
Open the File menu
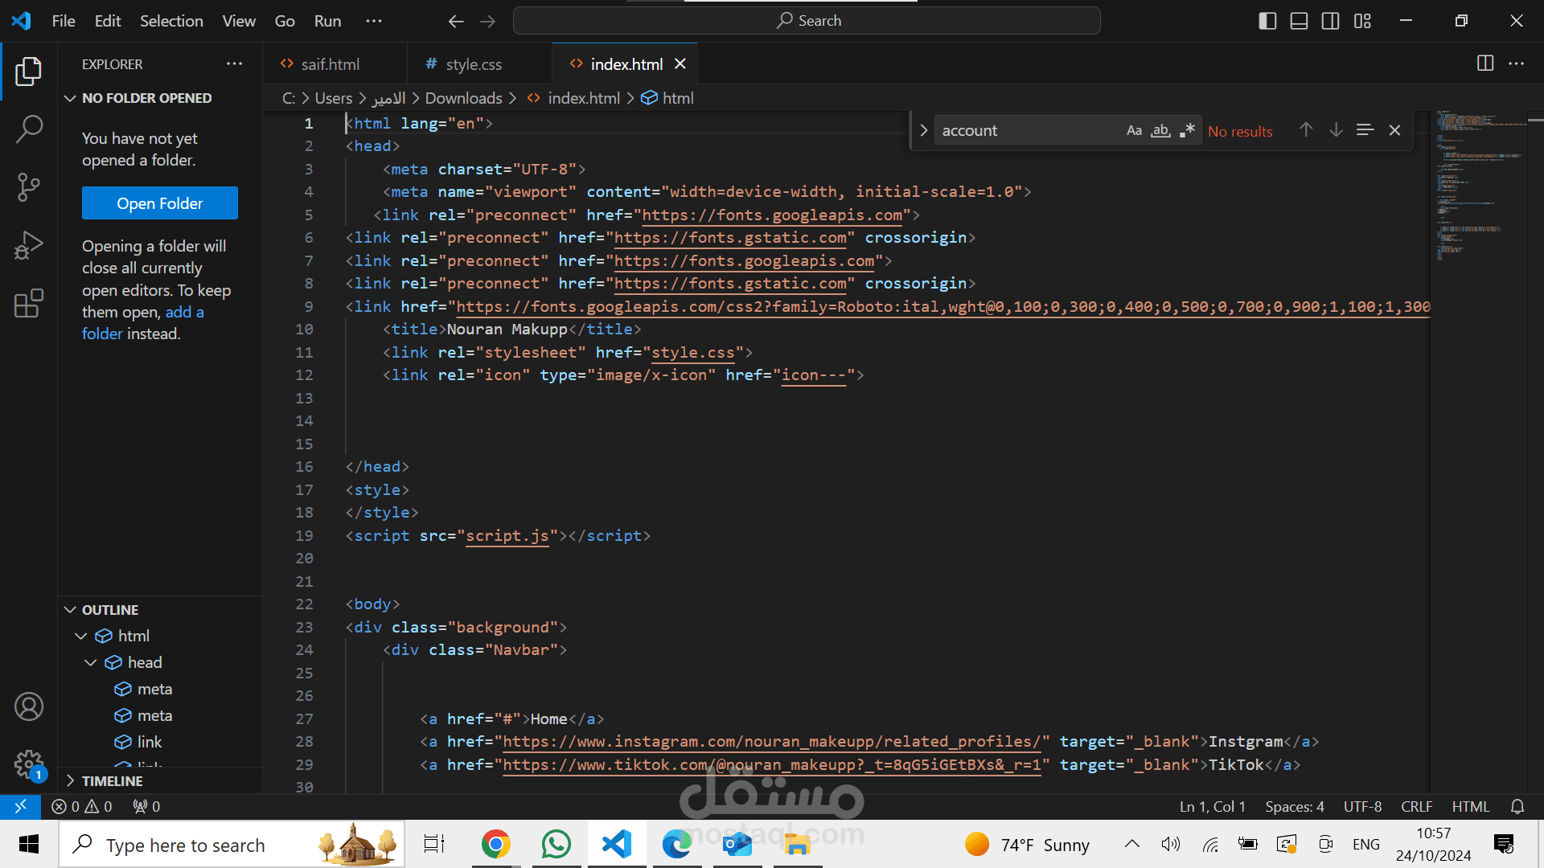point(64,21)
